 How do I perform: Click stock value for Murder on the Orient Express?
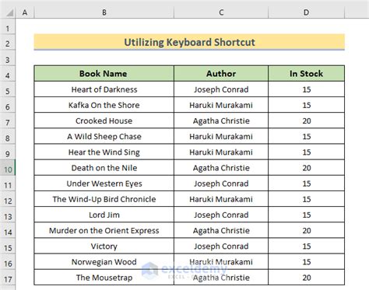click(307, 230)
